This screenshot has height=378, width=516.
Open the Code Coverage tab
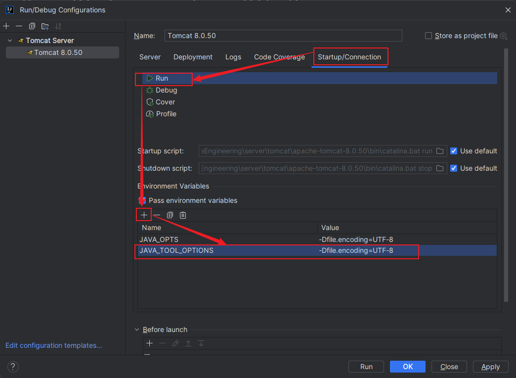click(279, 57)
